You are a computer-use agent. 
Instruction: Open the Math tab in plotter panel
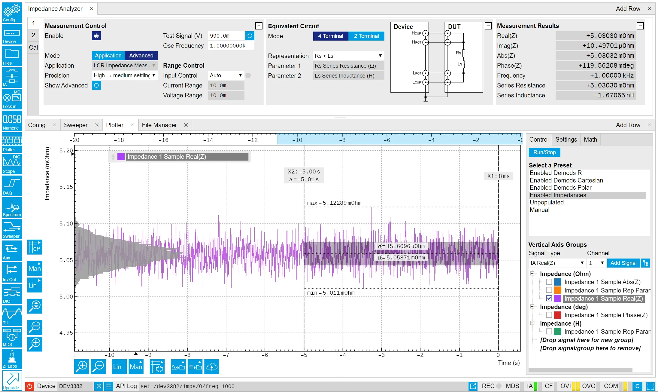(x=590, y=139)
